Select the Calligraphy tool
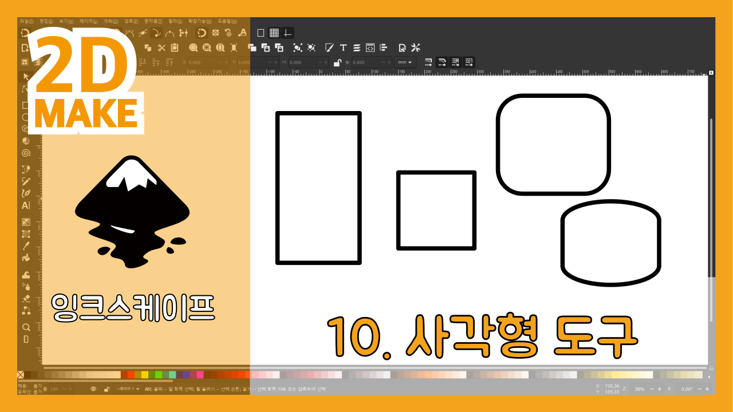 (25, 193)
